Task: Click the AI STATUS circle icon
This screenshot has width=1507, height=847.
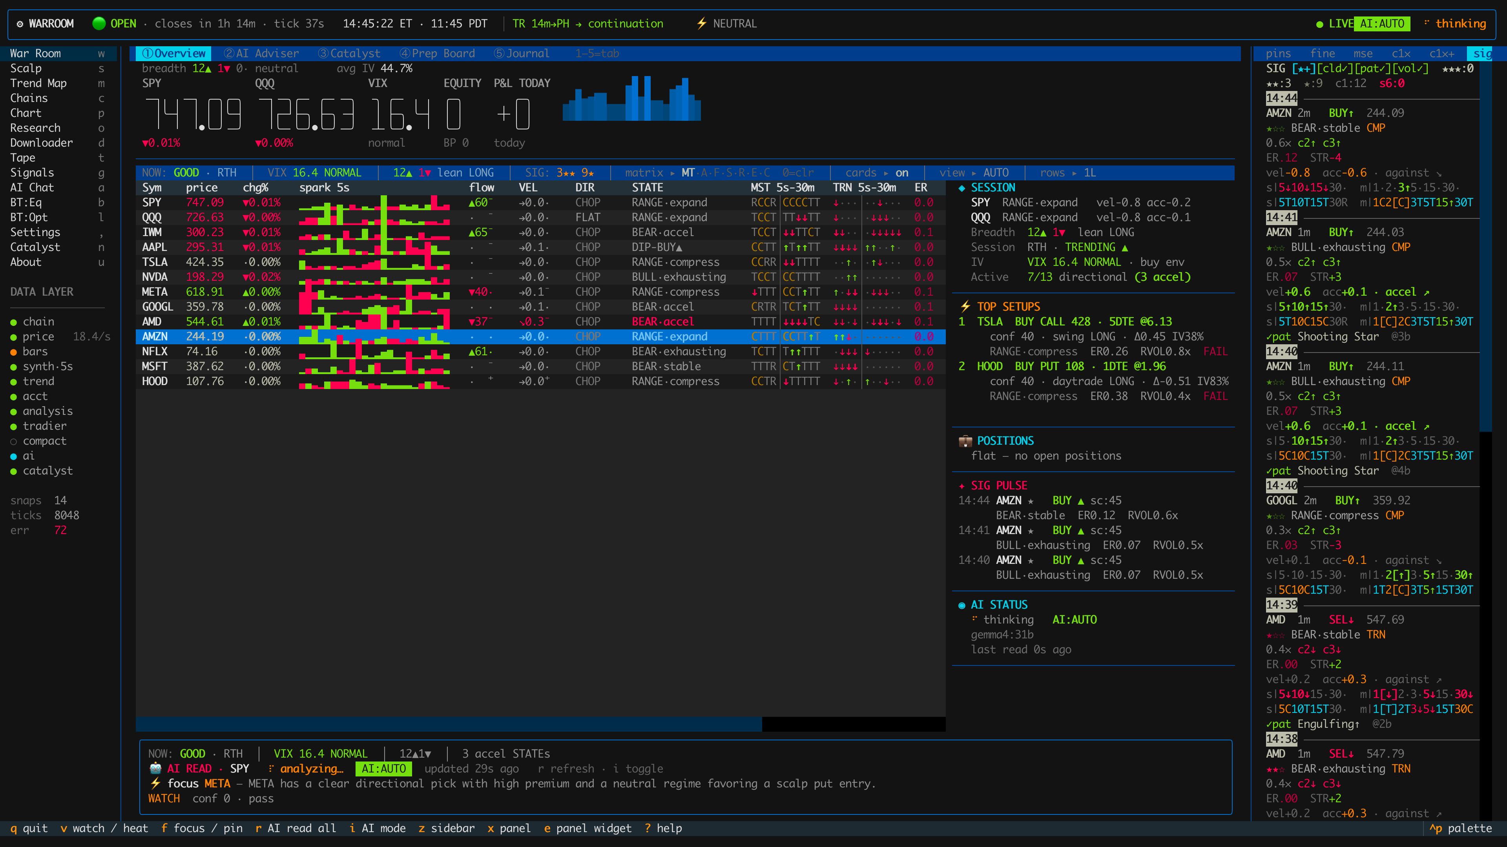Action: tap(962, 605)
